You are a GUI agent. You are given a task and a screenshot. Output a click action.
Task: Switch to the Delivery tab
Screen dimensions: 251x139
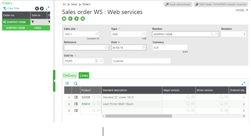pos(70,76)
